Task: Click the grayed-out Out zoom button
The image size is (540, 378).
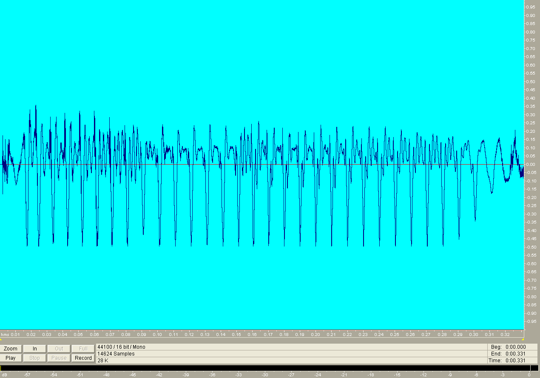Action: pyautogui.click(x=59, y=349)
